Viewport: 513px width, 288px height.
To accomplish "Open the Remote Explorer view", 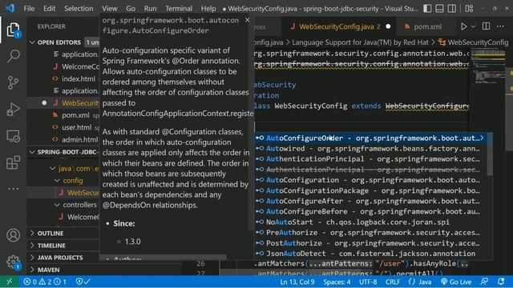I will click(13, 136).
